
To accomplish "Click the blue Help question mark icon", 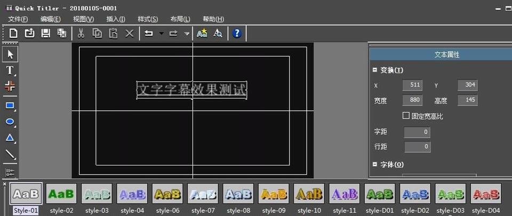I will pyautogui.click(x=237, y=33).
